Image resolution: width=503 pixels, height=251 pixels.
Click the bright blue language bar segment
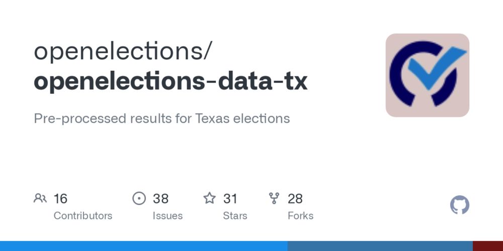pos(144,246)
